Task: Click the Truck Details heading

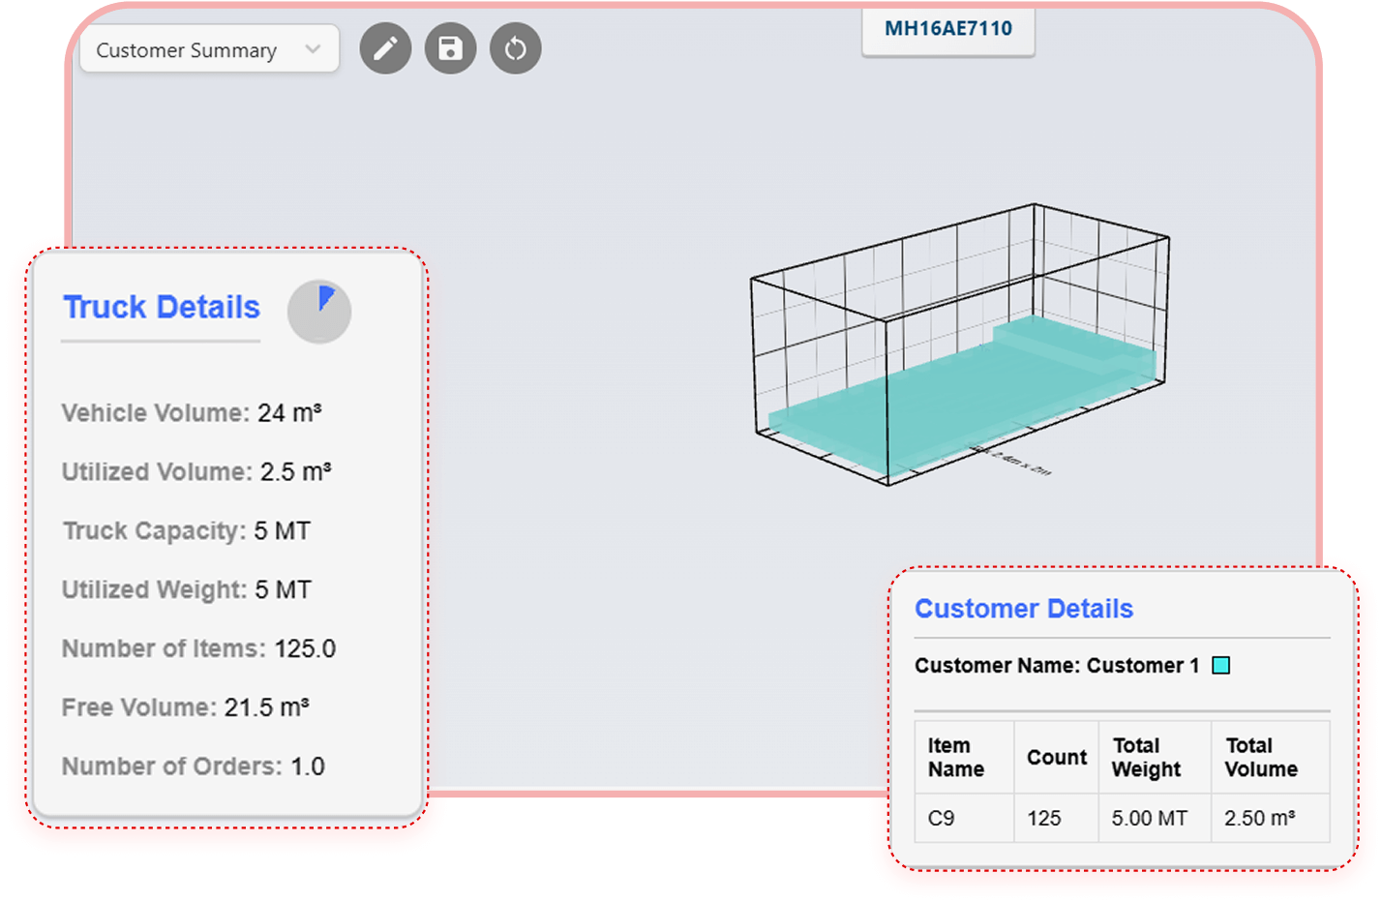Action: click(x=162, y=308)
